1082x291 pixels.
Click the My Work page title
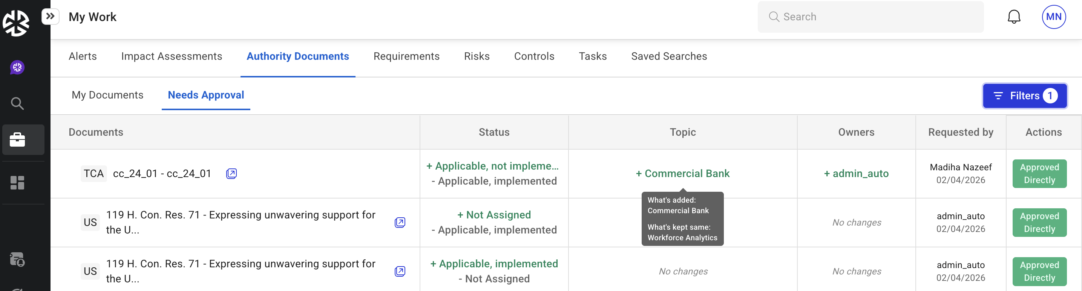click(x=92, y=17)
